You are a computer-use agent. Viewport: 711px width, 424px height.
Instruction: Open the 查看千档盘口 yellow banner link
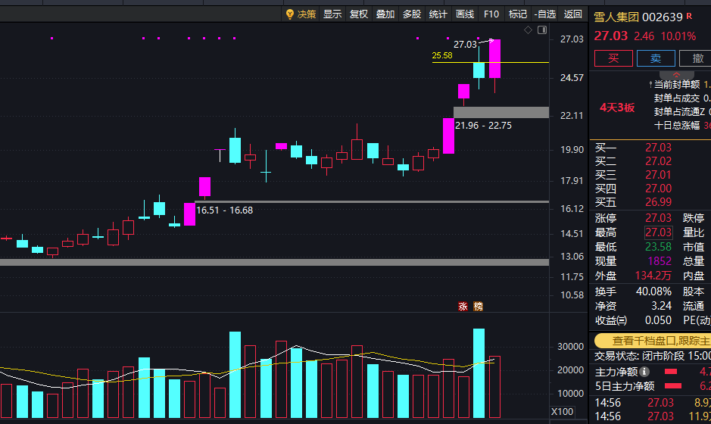pos(653,341)
